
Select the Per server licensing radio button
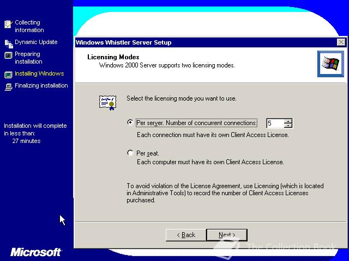tap(130, 122)
